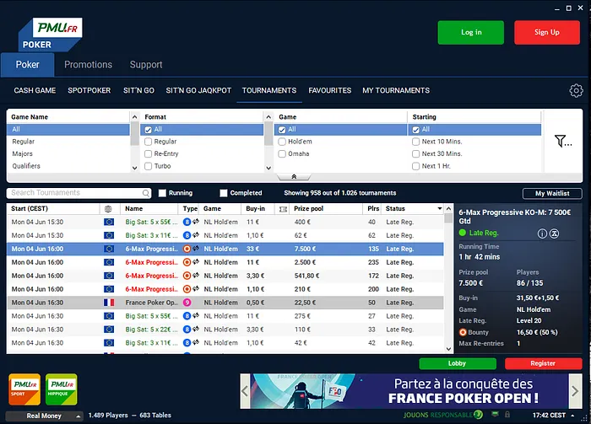
Task: Click the Jouons Responsable logo
Action: point(443,415)
